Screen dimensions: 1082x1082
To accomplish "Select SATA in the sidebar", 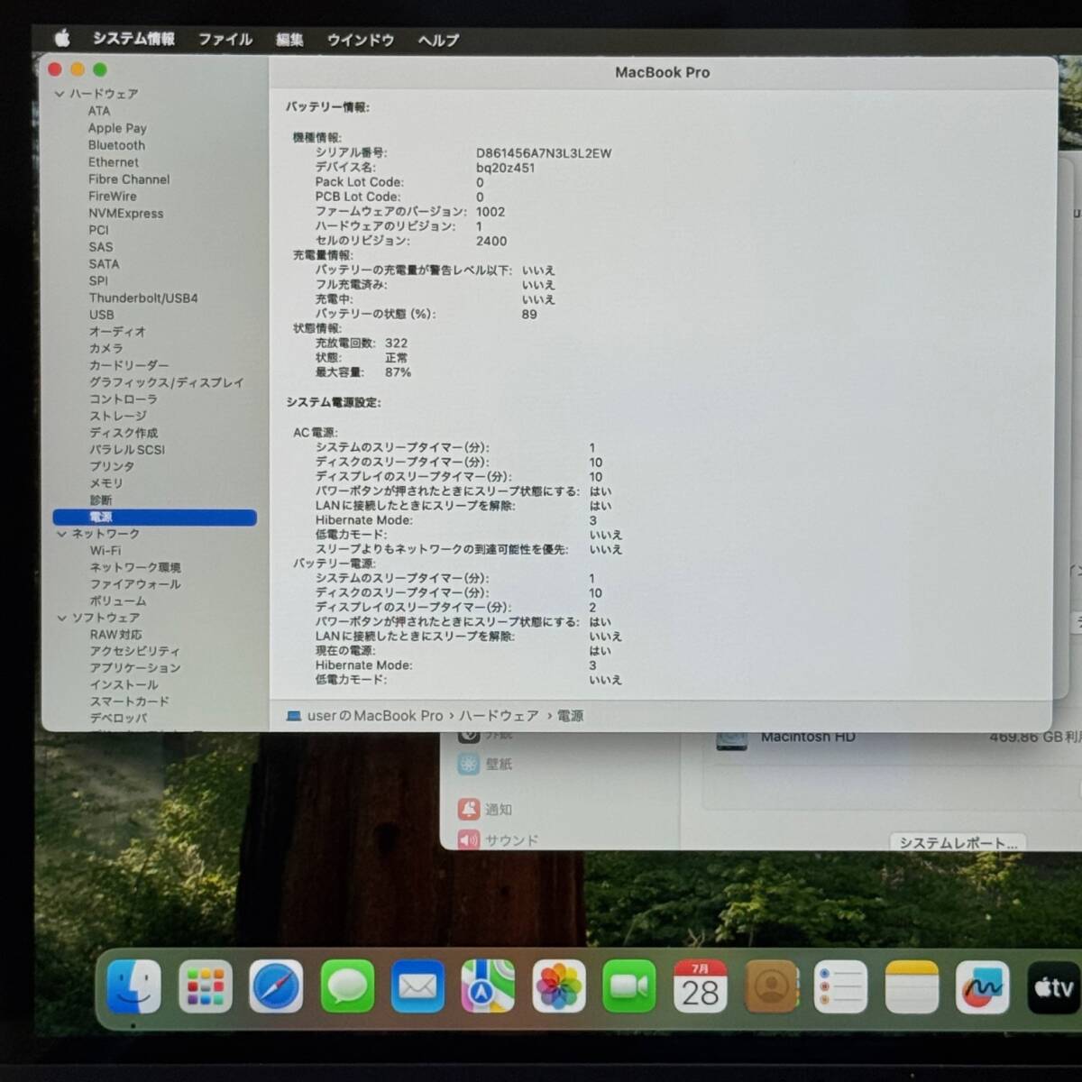I will pos(104,264).
